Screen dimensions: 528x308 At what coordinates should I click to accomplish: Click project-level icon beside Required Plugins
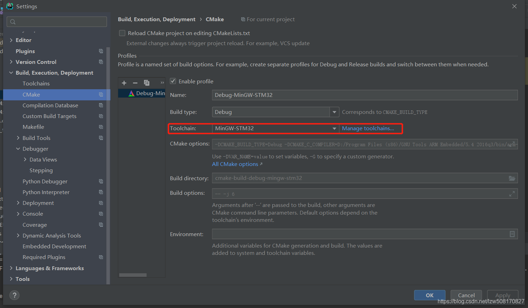101,257
